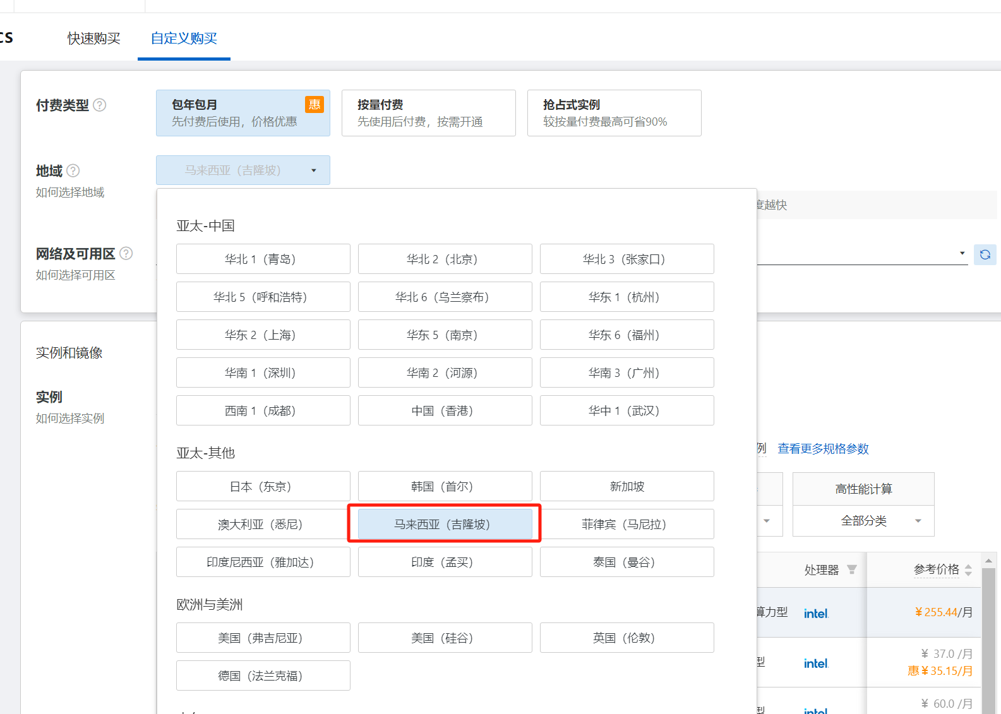Sort by 参考价格 arrows icon
The width and height of the screenshot is (1001, 714).
tap(968, 570)
